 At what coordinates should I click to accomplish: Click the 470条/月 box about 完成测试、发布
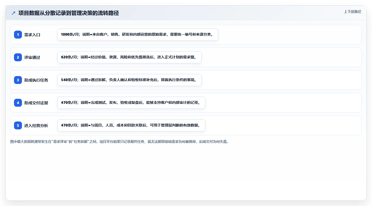(131, 103)
